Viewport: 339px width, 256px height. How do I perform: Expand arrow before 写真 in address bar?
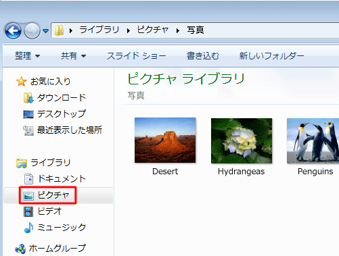(x=178, y=30)
